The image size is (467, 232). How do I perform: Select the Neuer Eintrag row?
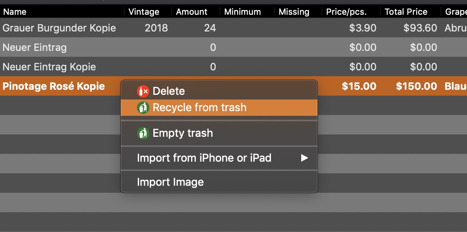(233, 47)
